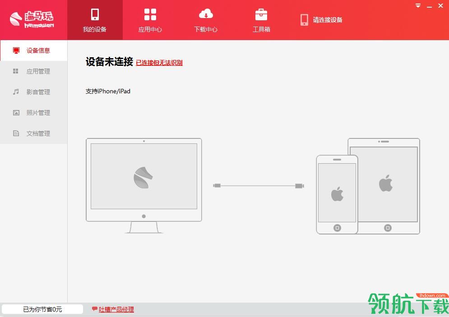Minimize the Haimawan window
The width and height of the screenshot is (449, 317).
tap(429, 6)
